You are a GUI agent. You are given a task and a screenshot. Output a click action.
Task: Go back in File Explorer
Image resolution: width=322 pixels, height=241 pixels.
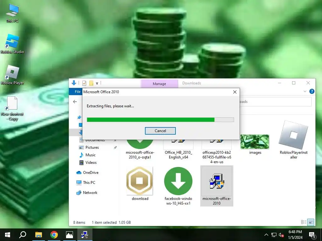coord(75,102)
